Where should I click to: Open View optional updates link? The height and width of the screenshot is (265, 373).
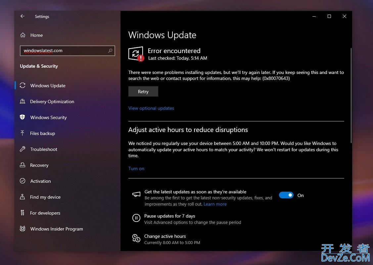(151, 108)
